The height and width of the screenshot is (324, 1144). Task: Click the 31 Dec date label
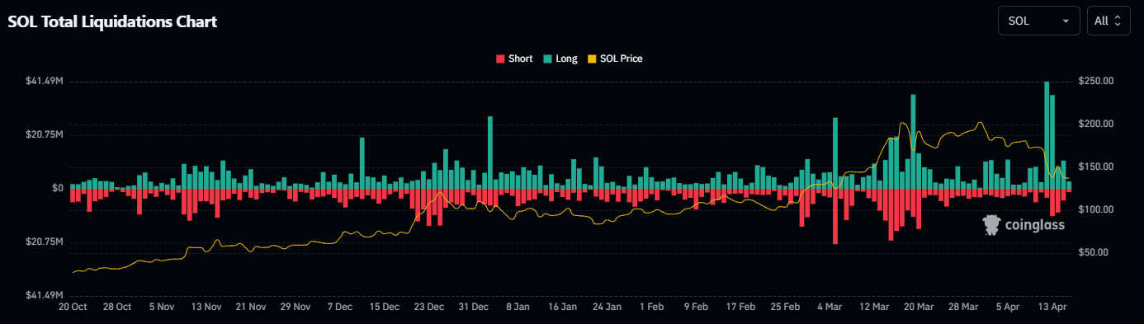click(473, 307)
